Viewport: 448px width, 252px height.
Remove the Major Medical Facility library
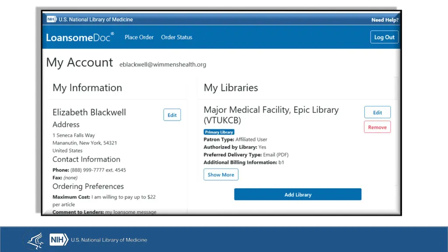377,127
